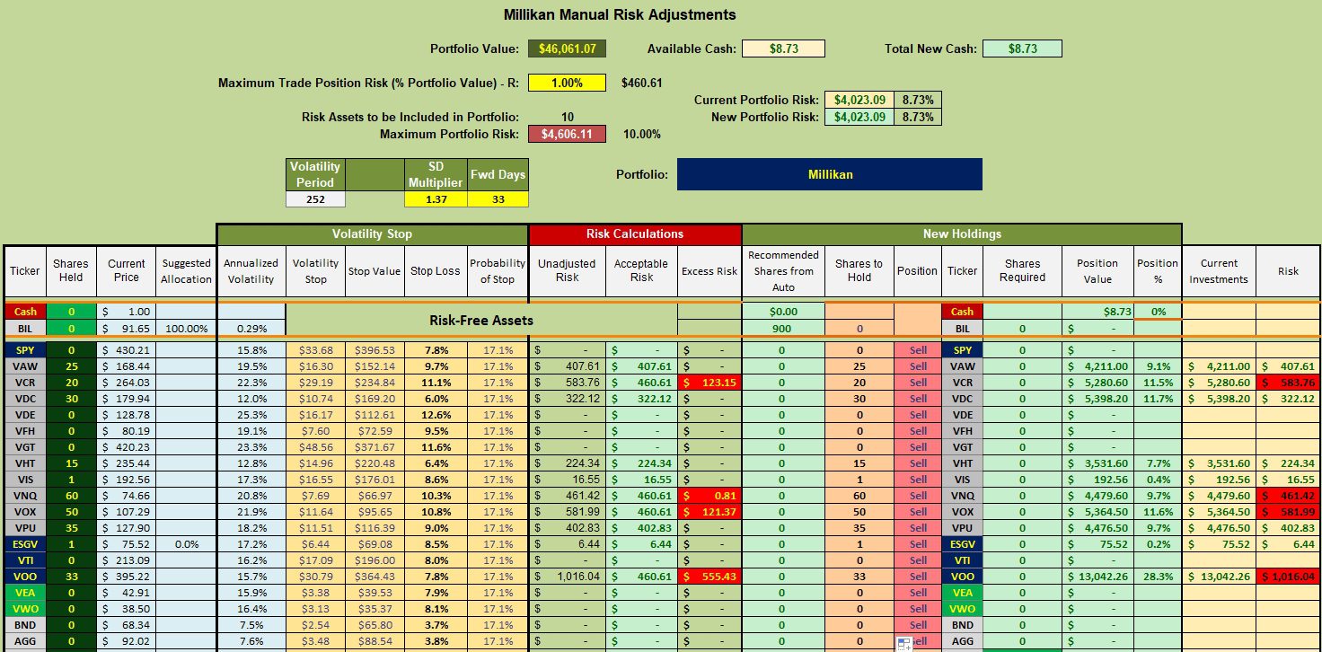Click VOX excess risk 121.37 red cell
Screen dimensions: 1322x652
[709, 511]
